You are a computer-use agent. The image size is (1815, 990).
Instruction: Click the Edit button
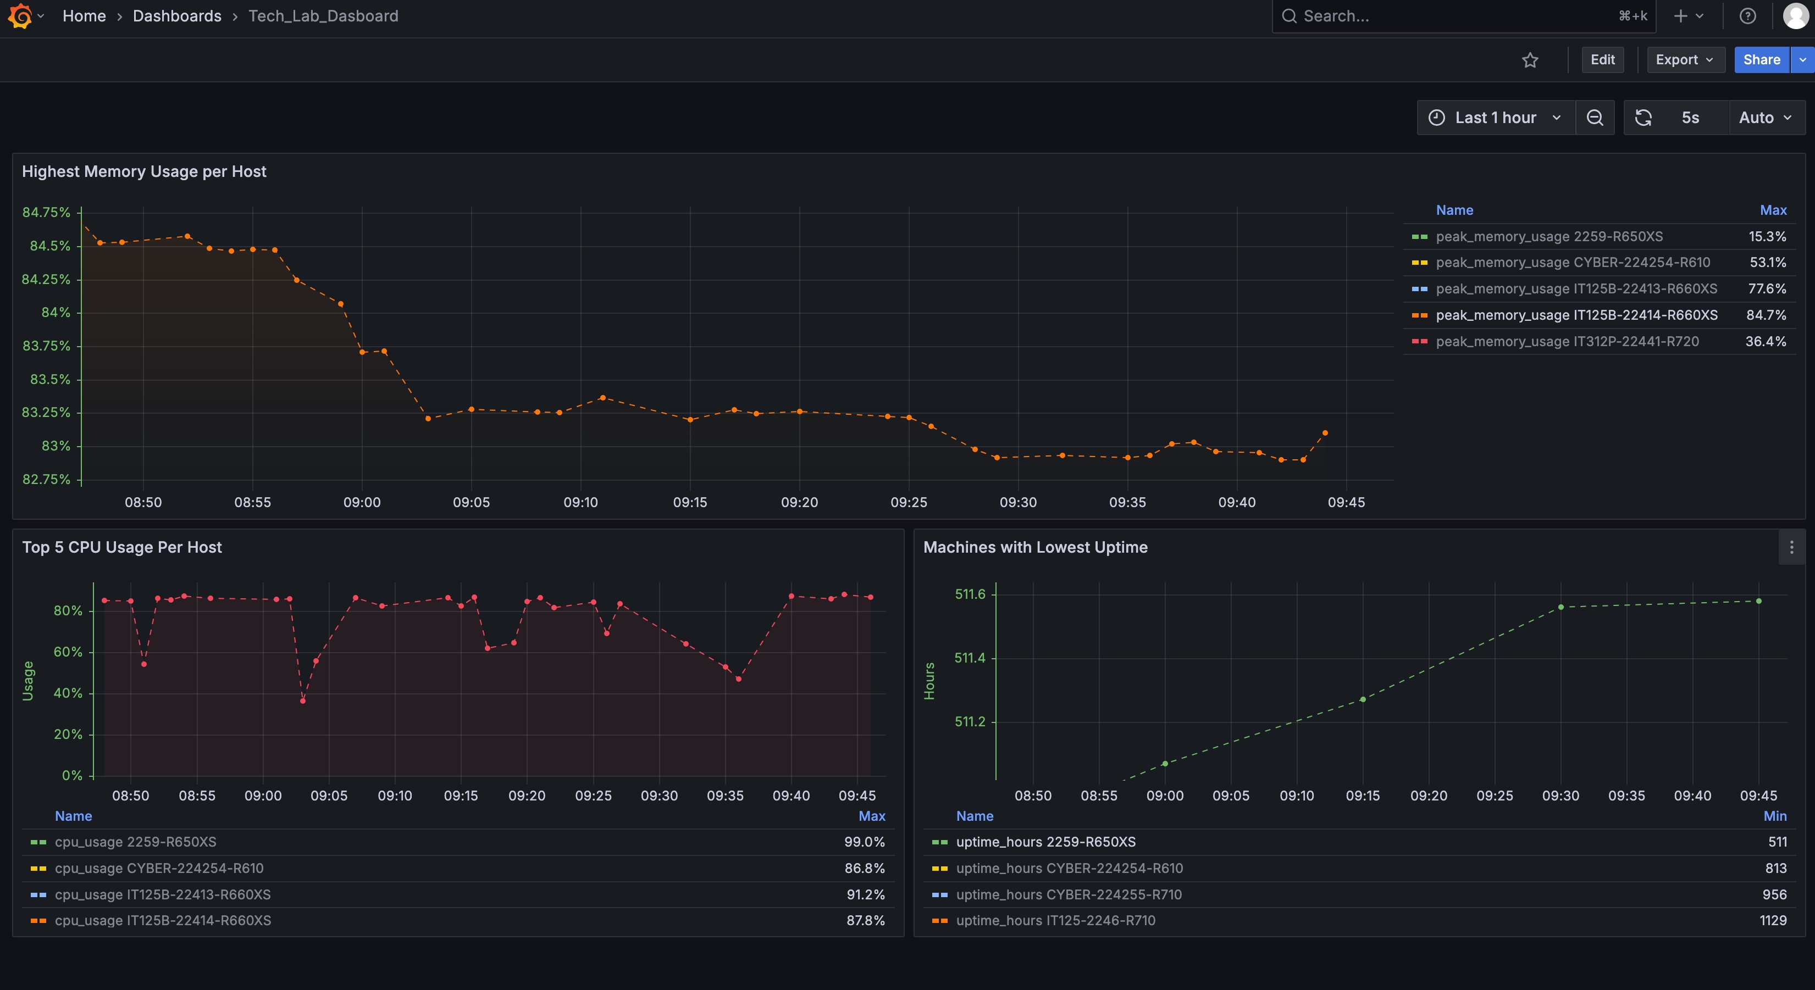(x=1602, y=60)
